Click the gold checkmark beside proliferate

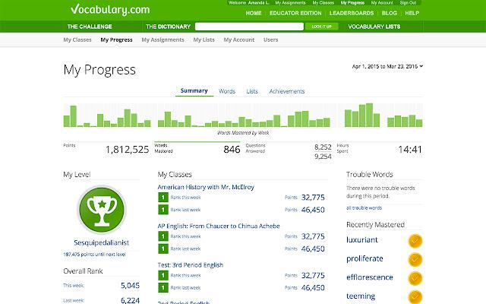point(415,259)
